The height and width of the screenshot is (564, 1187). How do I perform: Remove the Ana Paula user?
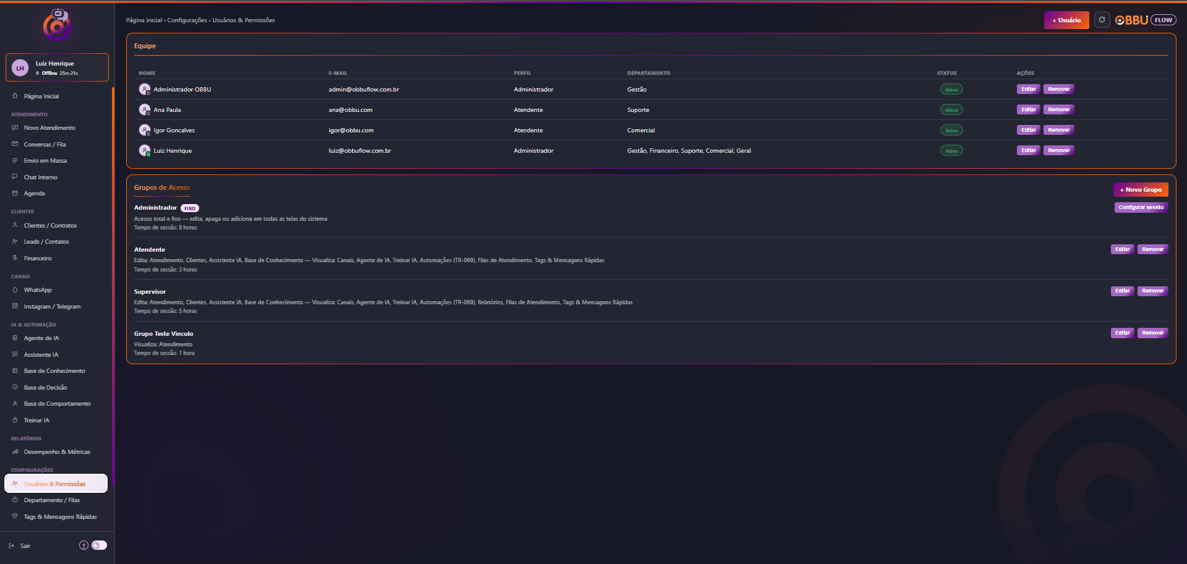[1059, 109]
